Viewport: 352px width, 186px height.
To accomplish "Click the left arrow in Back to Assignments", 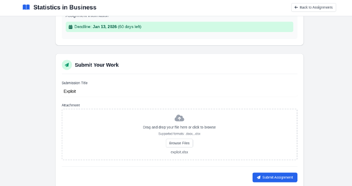I will click(296, 7).
